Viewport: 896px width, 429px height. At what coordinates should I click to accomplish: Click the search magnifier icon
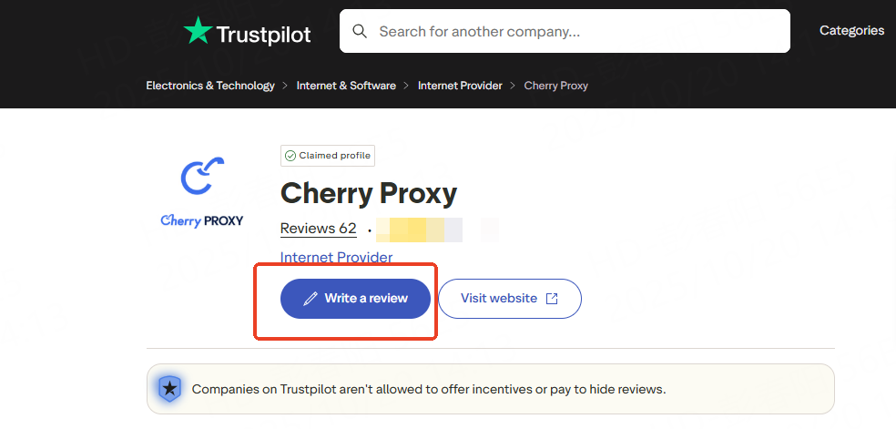click(x=360, y=32)
